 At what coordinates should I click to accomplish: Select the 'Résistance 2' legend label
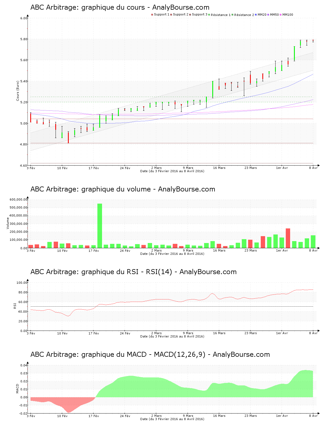pyautogui.click(x=244, y=15)
